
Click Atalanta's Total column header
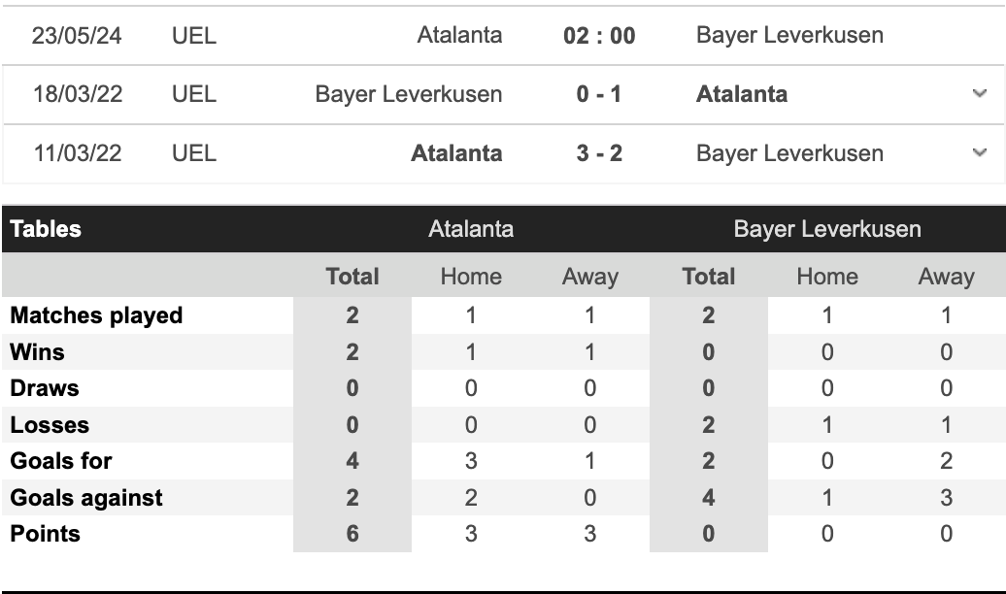click(x=352, y=277)
